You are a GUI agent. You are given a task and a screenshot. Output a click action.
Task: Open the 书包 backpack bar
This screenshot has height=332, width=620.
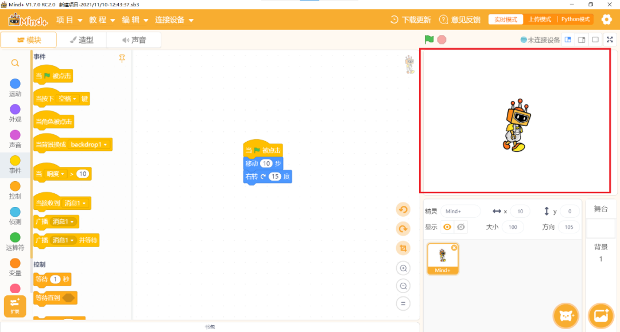point(210,327)
